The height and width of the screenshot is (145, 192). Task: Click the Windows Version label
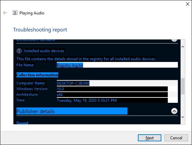click(x=32, y=89)
